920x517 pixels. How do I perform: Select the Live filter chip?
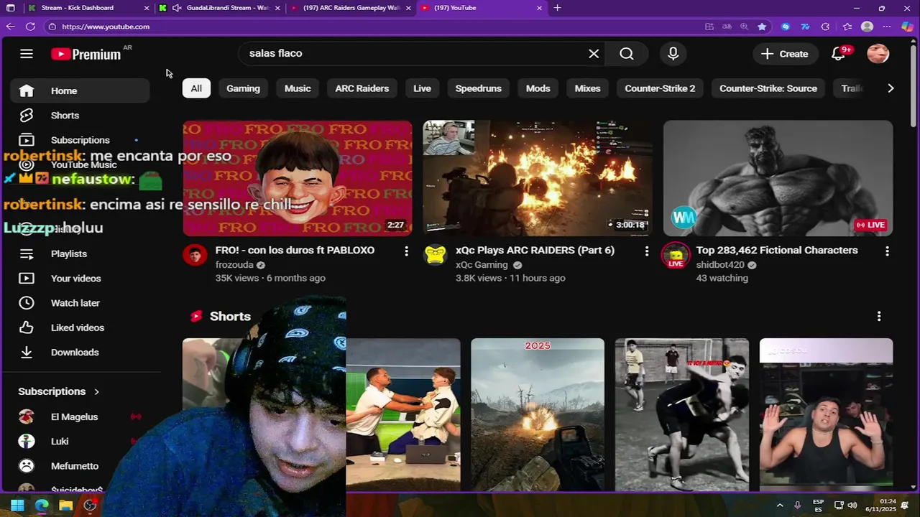(422, 88)
